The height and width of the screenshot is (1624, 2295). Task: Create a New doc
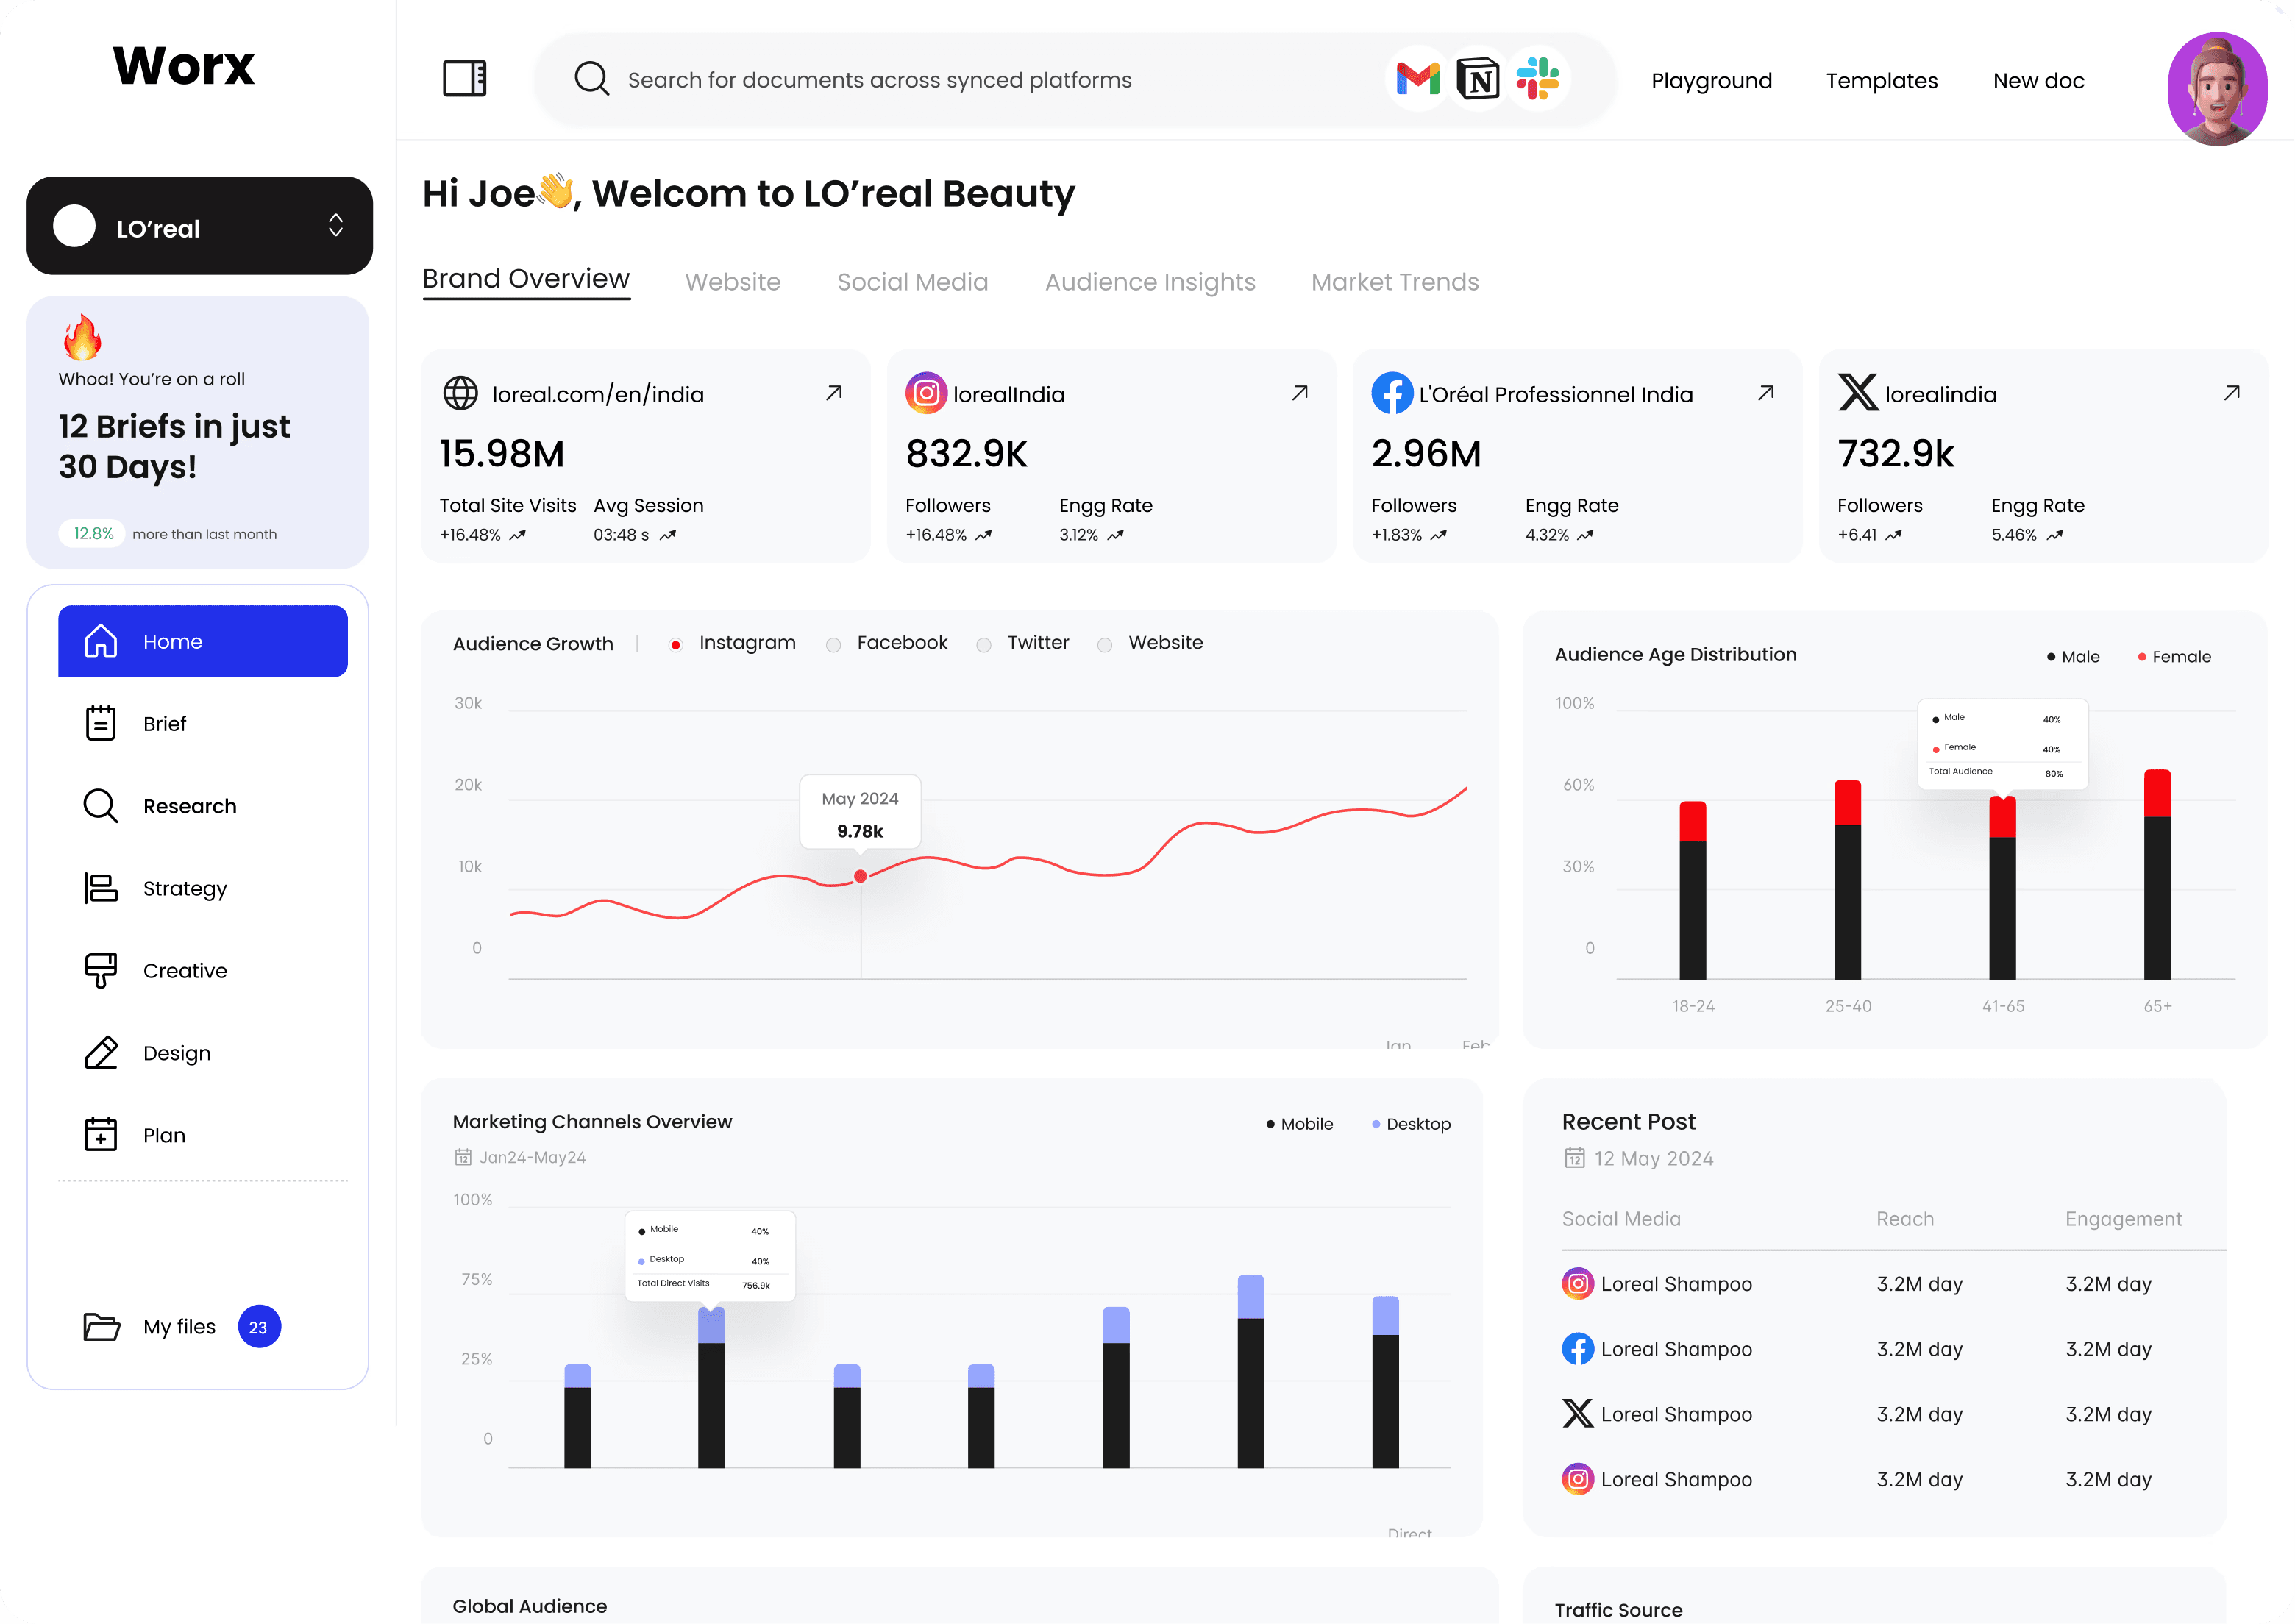click(2038, 81)
